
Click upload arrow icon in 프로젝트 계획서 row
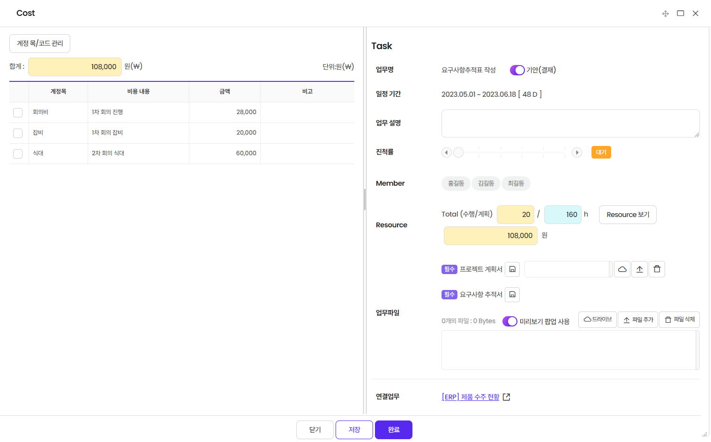pyautogui.click(x=639, y=269)
